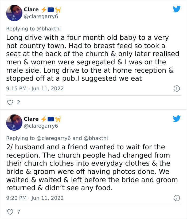Open the 9:20 PM Jun 11, 2022 timestamp
This screenshot has height=219, width=187.
click(35, 198)
